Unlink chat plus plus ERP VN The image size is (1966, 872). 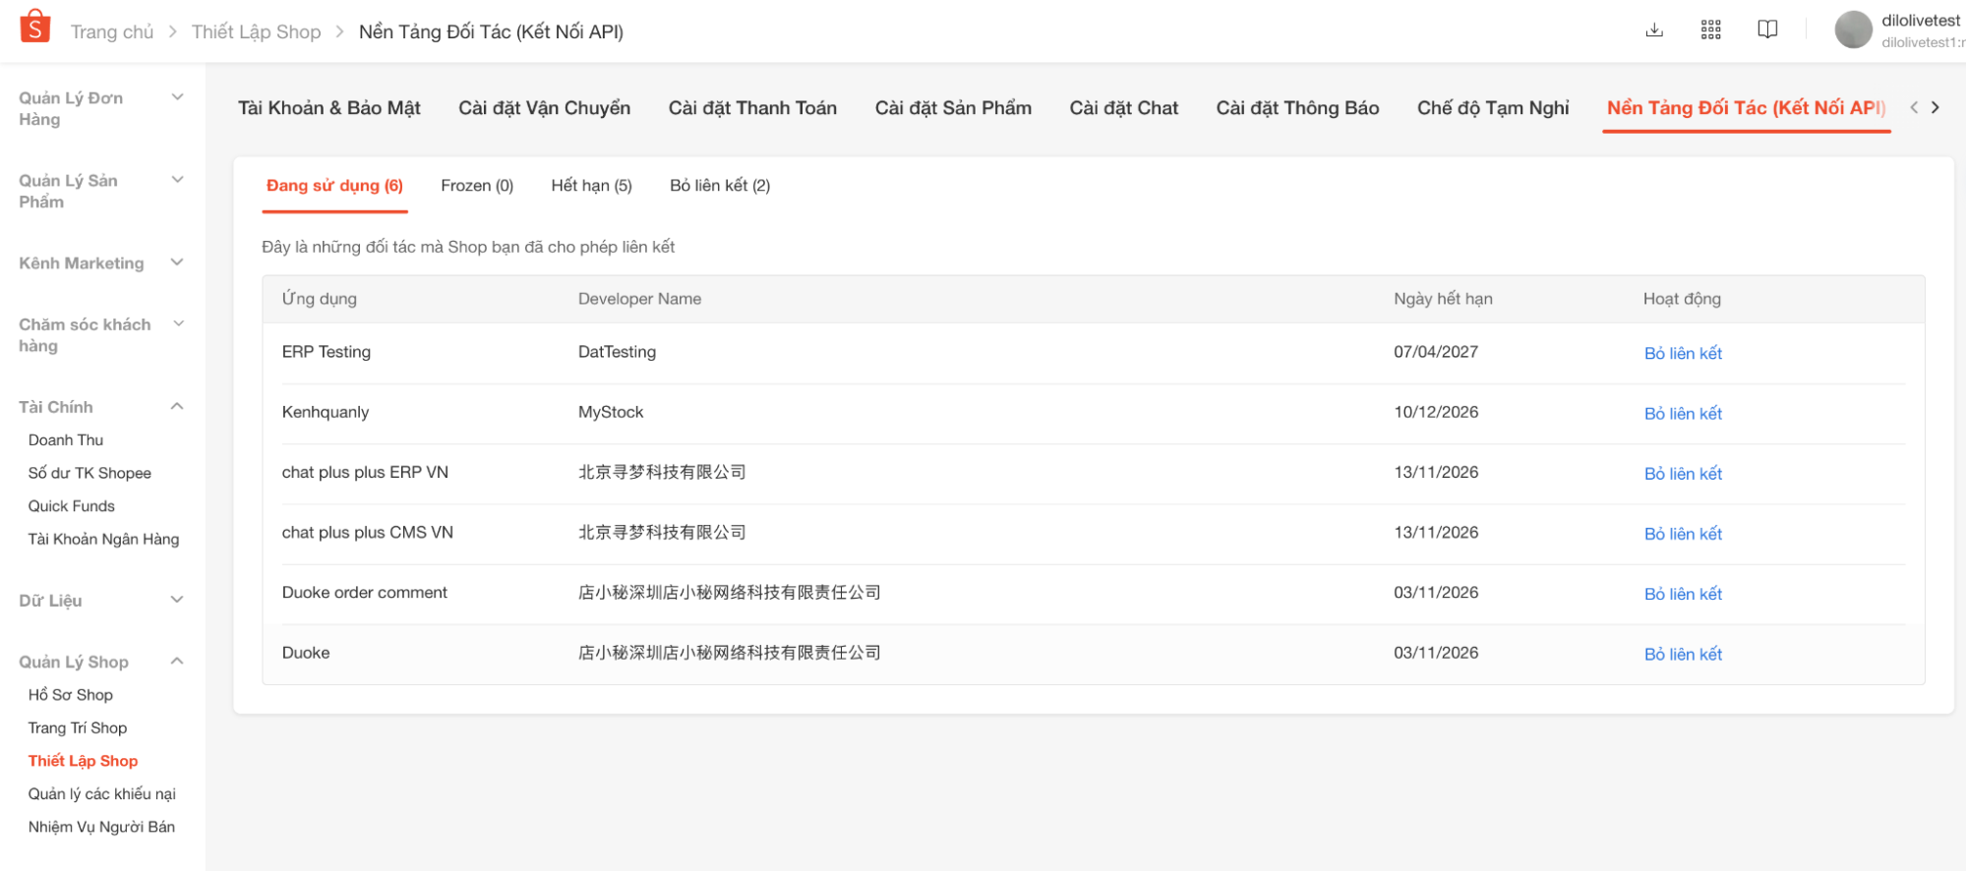click(1683, 473)
